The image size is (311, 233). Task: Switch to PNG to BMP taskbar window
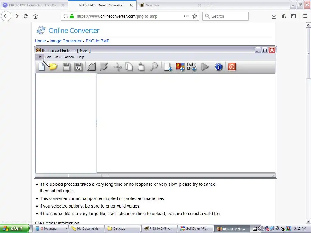click(x=159, y=228)
